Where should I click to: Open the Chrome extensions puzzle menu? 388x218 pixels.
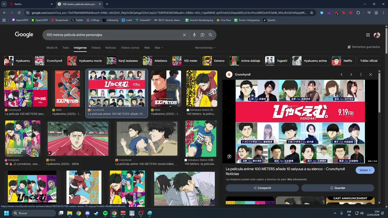(x=358, y=13)
